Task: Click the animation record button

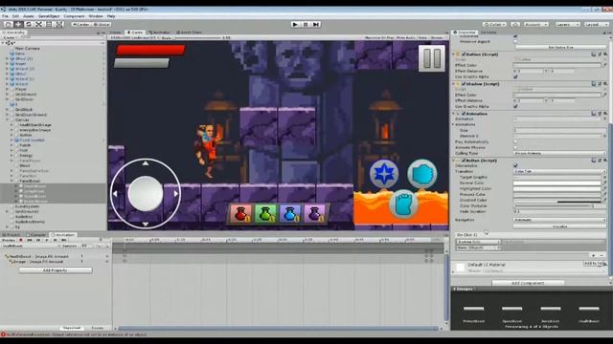Action: [21, 240]
